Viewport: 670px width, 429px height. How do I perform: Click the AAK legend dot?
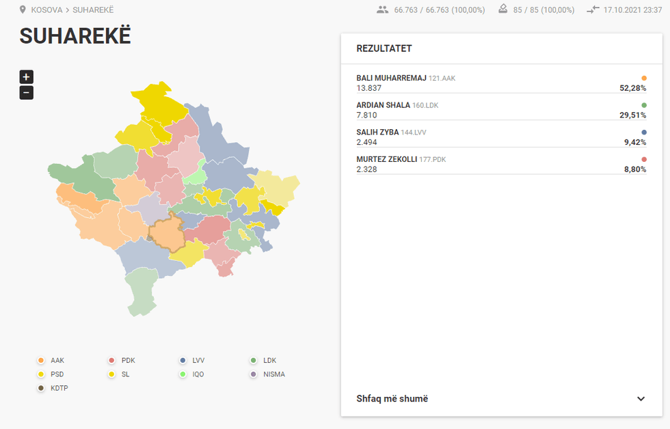41,360
